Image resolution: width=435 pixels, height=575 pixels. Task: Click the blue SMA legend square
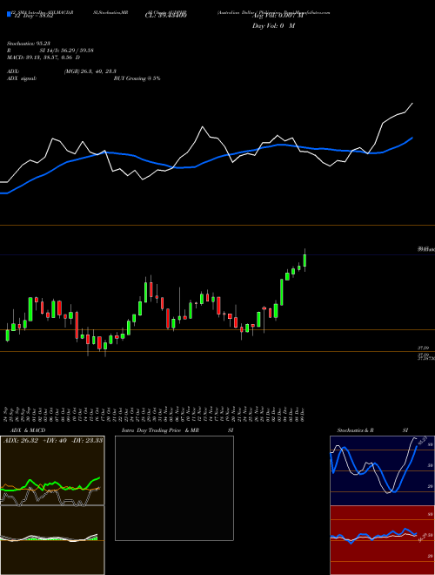click(x=9, y=14)
